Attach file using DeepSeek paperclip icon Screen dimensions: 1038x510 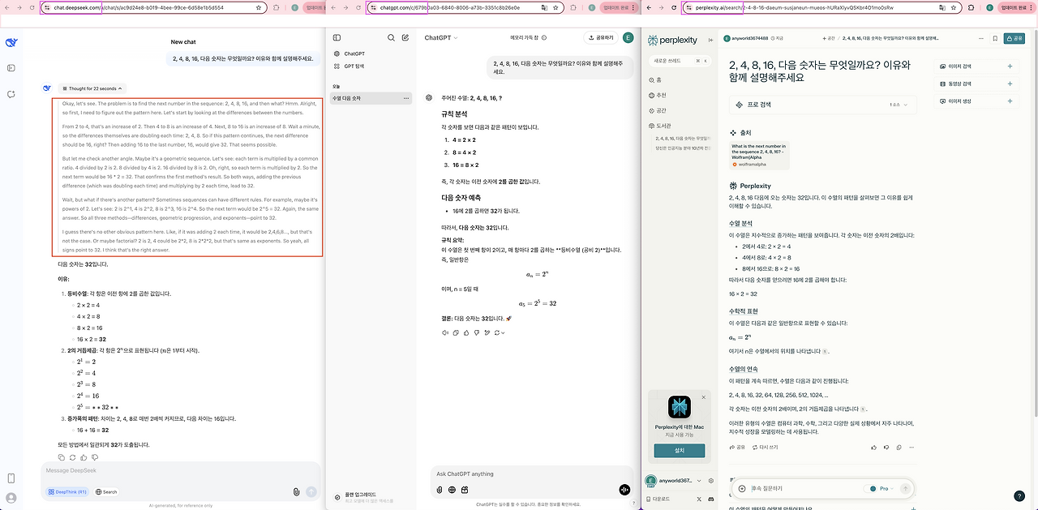click(297, 491)
